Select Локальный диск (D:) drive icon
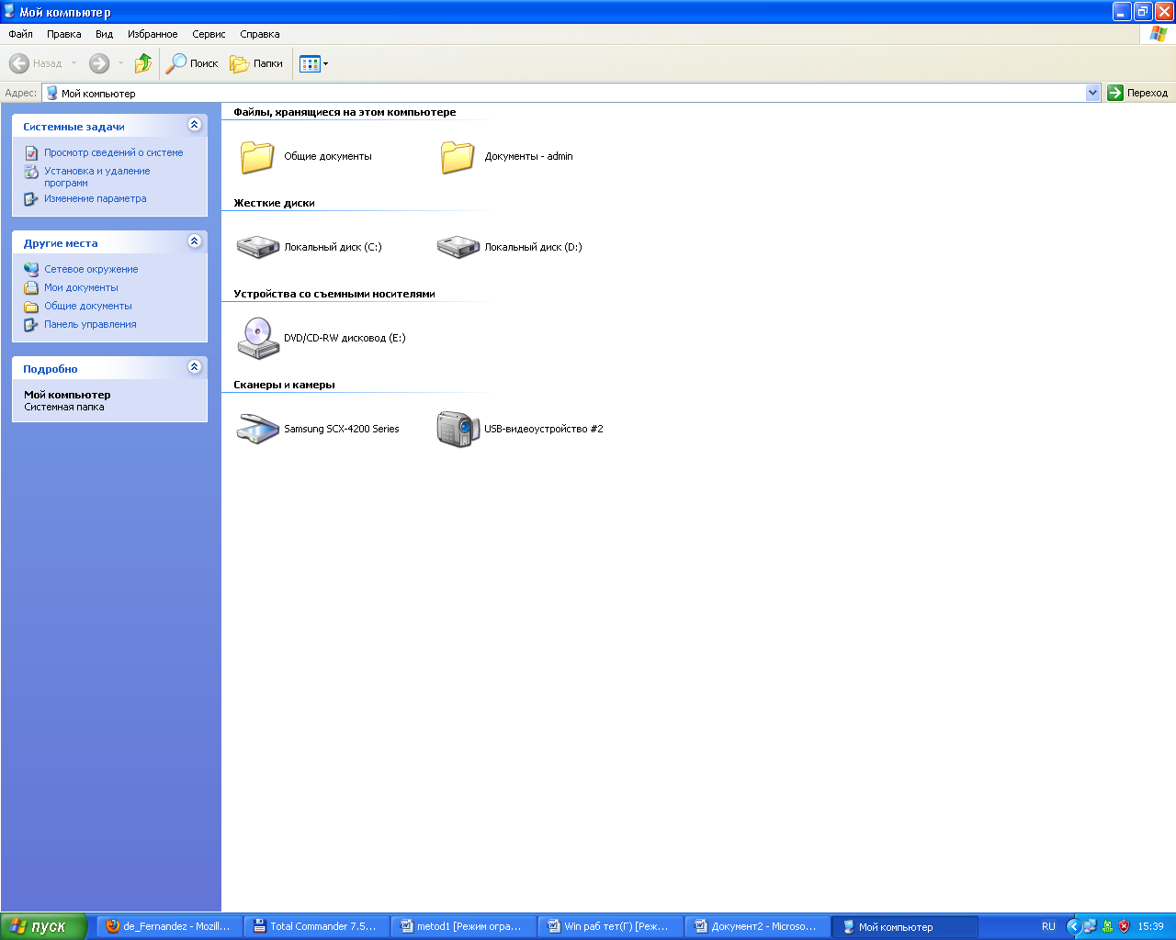 (458, 247)
